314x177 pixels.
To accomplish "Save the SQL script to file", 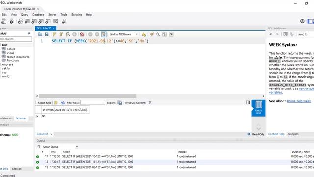I will (47, 34).
